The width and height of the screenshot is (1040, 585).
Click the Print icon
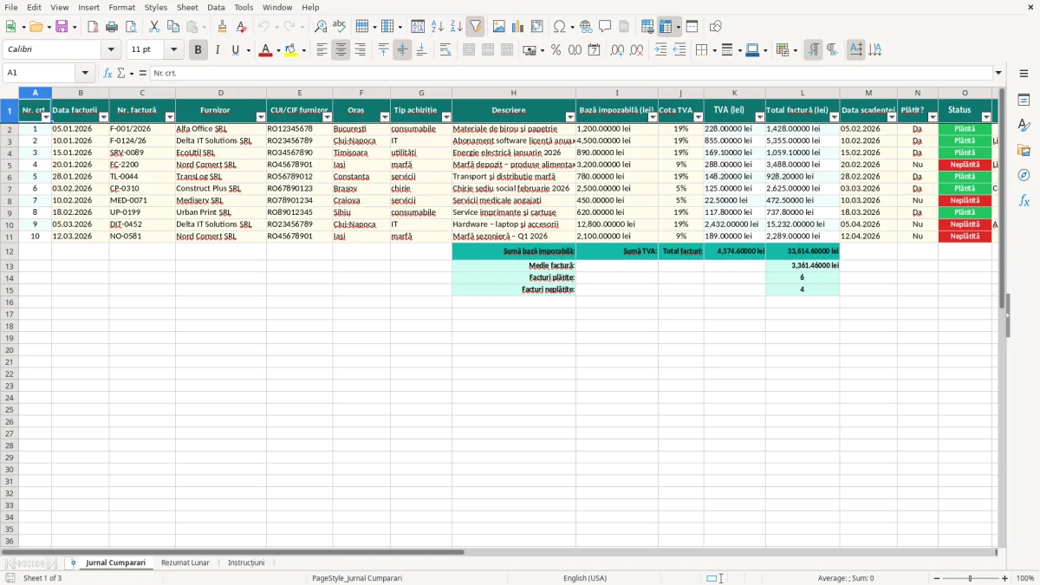112,27
